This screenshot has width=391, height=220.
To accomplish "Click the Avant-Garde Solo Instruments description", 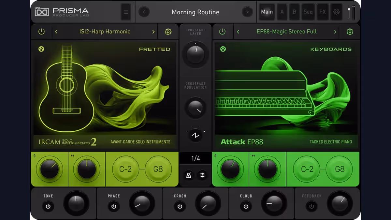I will 140,142.
